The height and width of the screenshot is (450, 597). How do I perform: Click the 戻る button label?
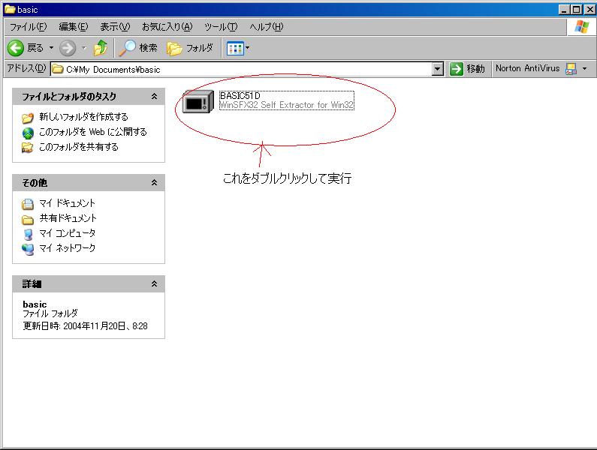[35, 48]
